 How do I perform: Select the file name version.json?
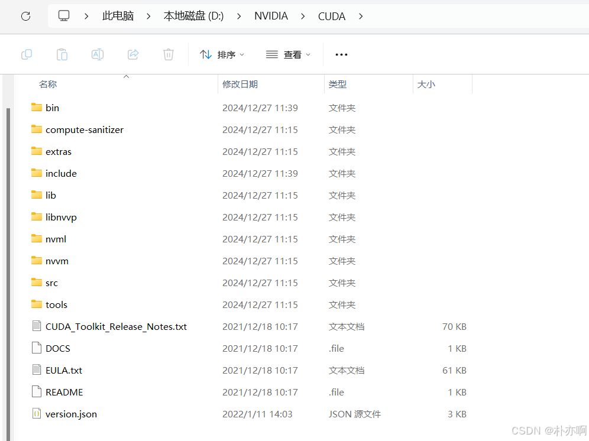click(x=71, y=414)
